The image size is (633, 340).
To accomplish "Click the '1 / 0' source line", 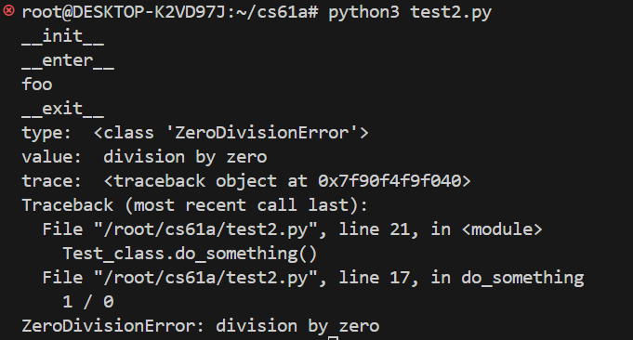I will [x=88, y=302].
